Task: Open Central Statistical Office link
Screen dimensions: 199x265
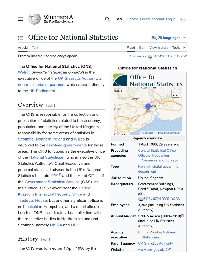Action: coord(157,151)
